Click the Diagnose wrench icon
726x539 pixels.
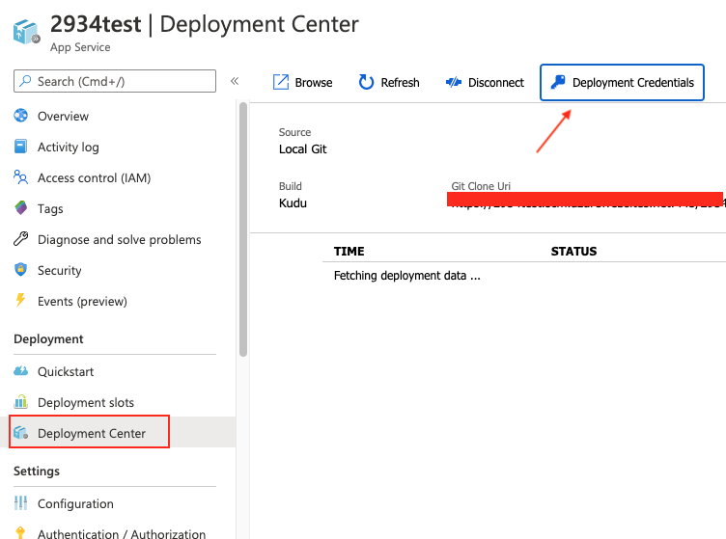[21, 239]
